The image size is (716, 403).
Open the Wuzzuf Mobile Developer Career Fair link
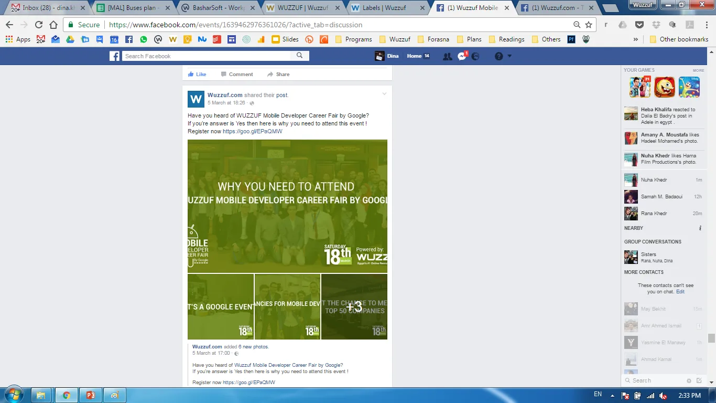pyautogui.click(x=288, y=365)
